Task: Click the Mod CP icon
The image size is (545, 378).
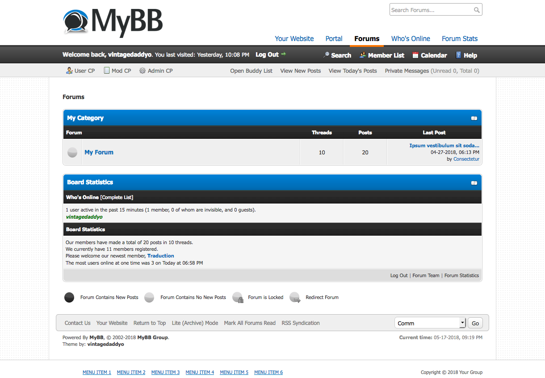Action: click(106, 71)
